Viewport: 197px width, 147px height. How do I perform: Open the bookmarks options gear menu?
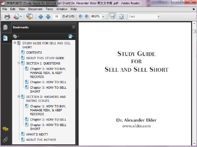click(x=15, y=36)
